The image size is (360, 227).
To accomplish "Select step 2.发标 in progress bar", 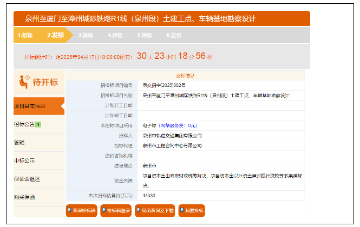I will [x=55, y=35].
